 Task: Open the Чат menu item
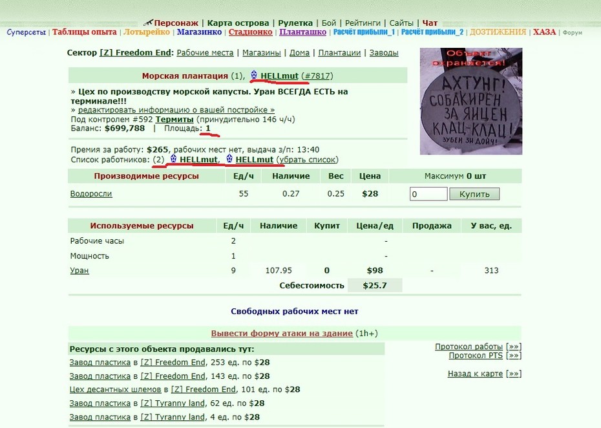430,23
